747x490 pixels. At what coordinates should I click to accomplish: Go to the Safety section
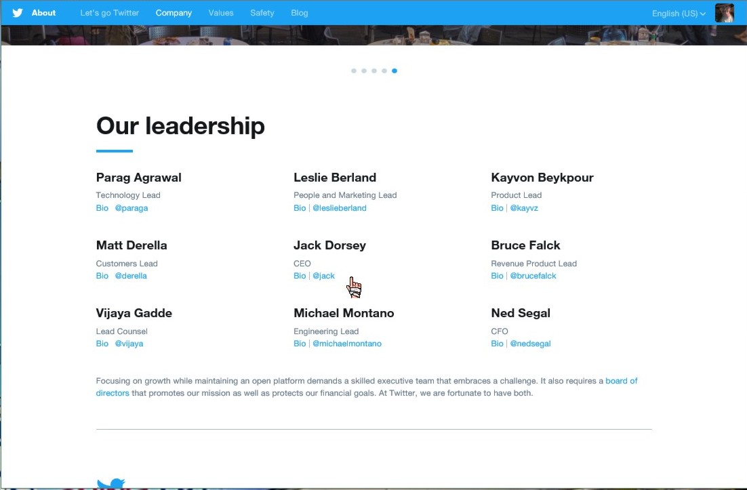tap(262, 13)
